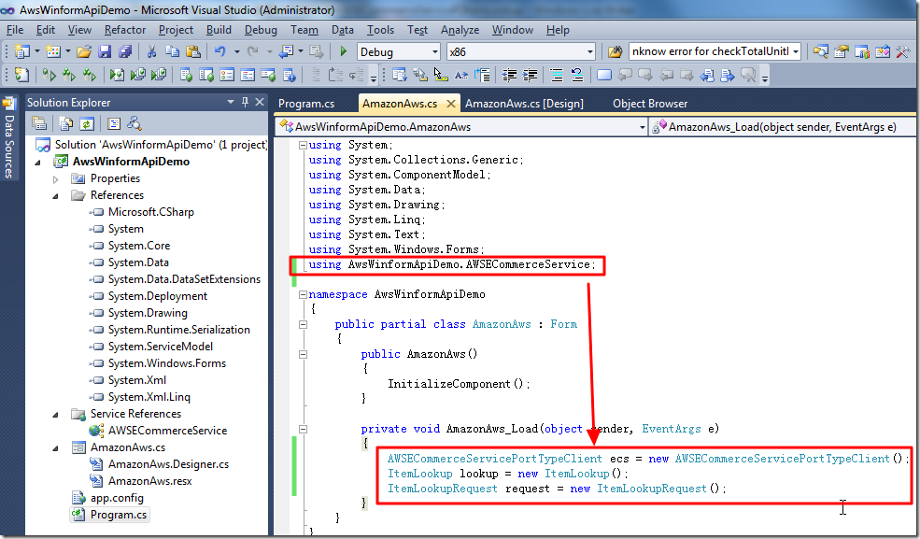920x539 pixels.
Task: Click View Code icon in Solution Explorer
Action: click(114, 123)
